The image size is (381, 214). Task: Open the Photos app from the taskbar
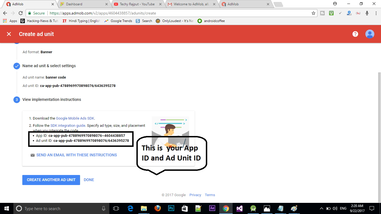[267, 208]
